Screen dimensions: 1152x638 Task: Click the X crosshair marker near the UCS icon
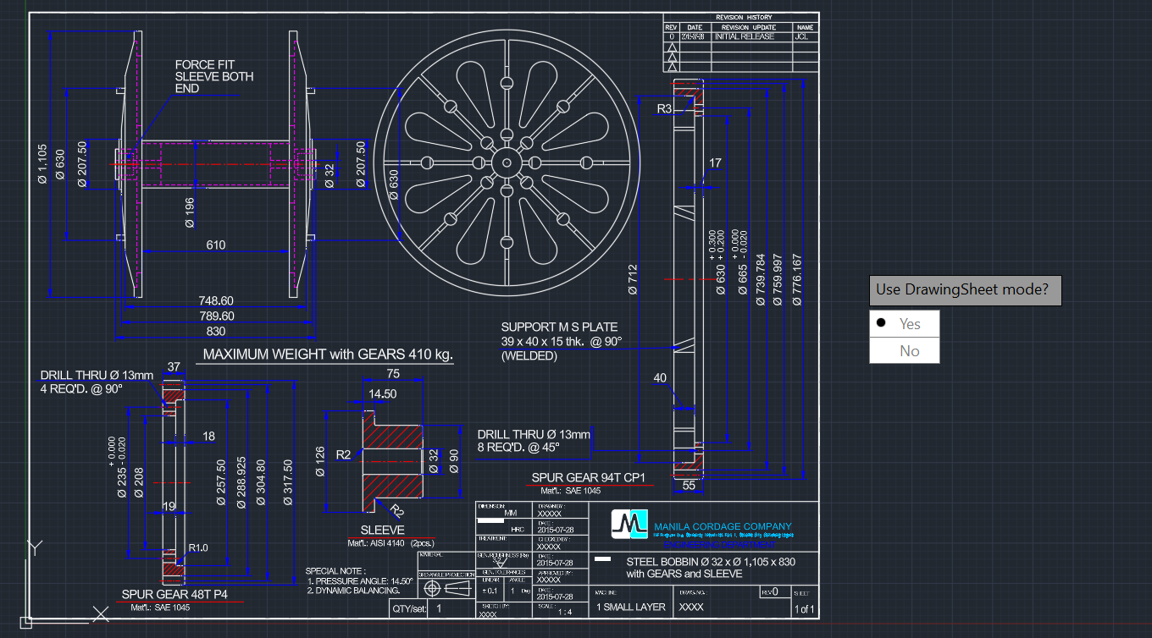tap(101, 613)
